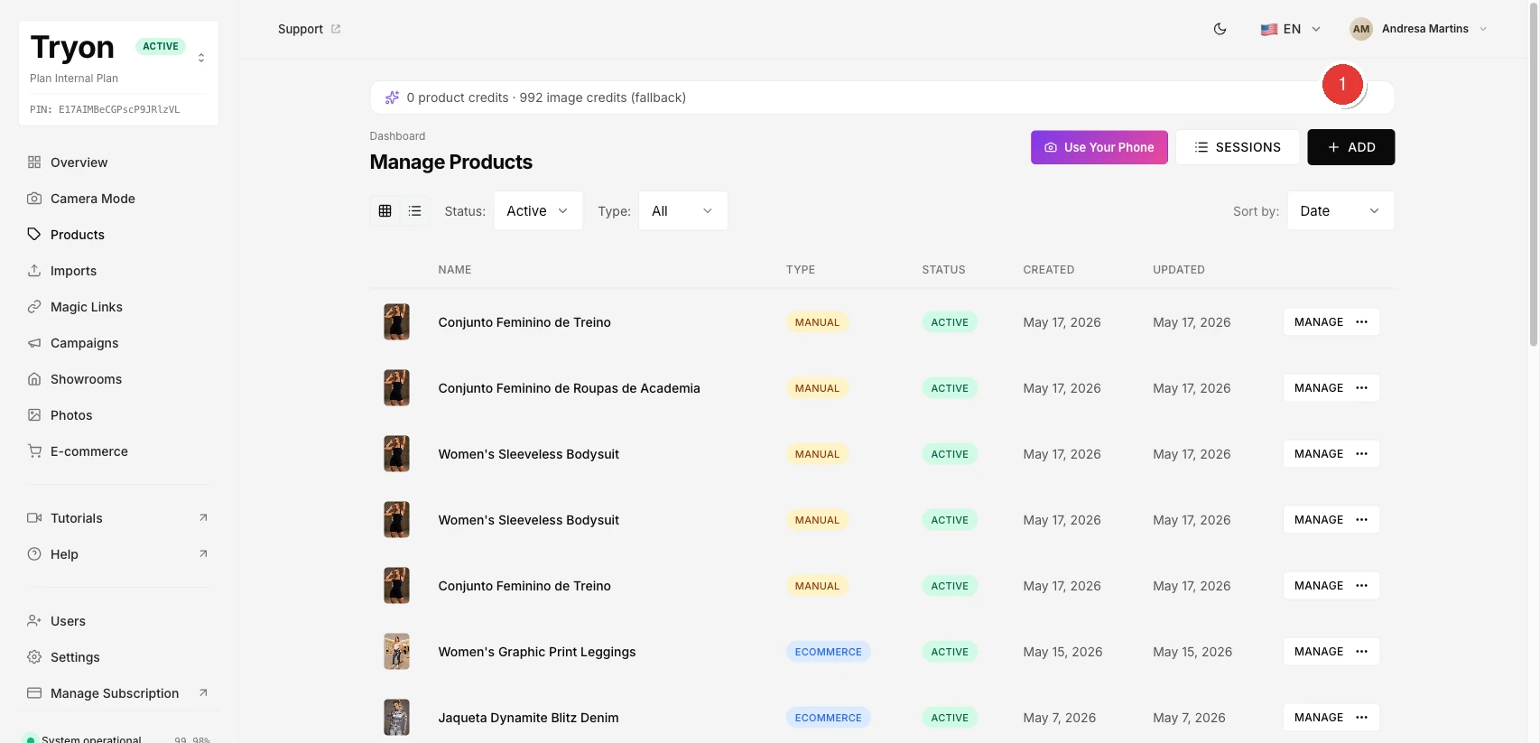Click the Imports upload icon

[x=34, y=271]
